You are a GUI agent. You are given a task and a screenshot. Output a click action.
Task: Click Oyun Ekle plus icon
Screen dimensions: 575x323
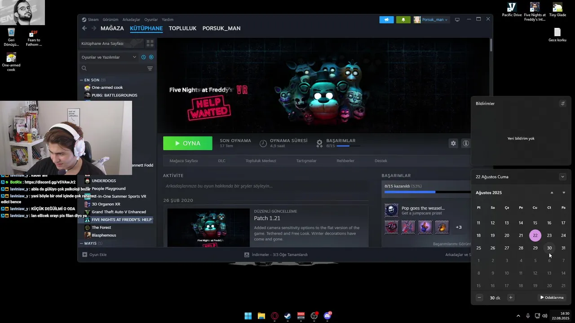(84, 254)
